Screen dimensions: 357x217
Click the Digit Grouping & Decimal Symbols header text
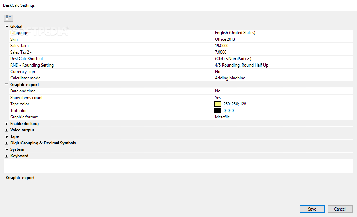tap(43, 143)
